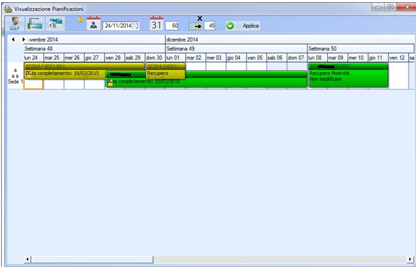Select yellow Recupero task bar
The image size is (416, 268).
tap(165, 71)
